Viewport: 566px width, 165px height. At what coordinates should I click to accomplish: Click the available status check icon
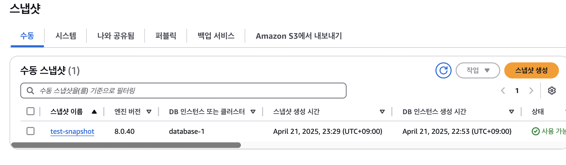(536, 131)
